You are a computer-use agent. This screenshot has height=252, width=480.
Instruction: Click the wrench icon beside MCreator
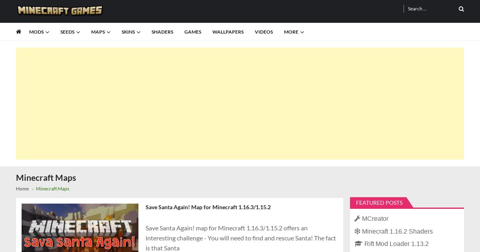(x=357, y=218)
